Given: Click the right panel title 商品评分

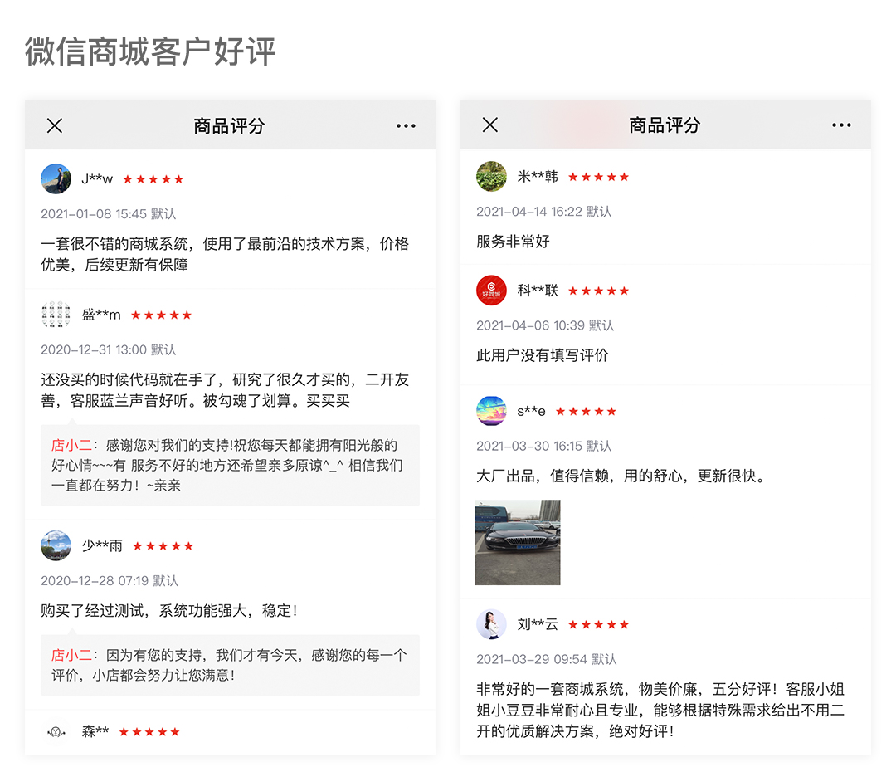Looking at the screenshot, I should coord(665,125).
